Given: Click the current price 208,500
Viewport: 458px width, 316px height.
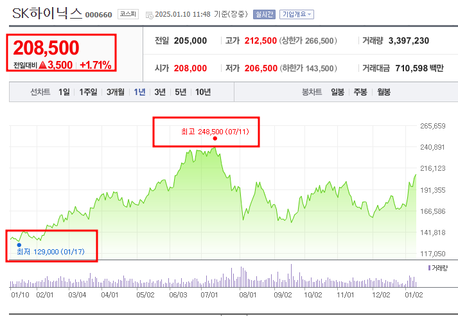Looking at the screenshot, I should click(46, 48).
